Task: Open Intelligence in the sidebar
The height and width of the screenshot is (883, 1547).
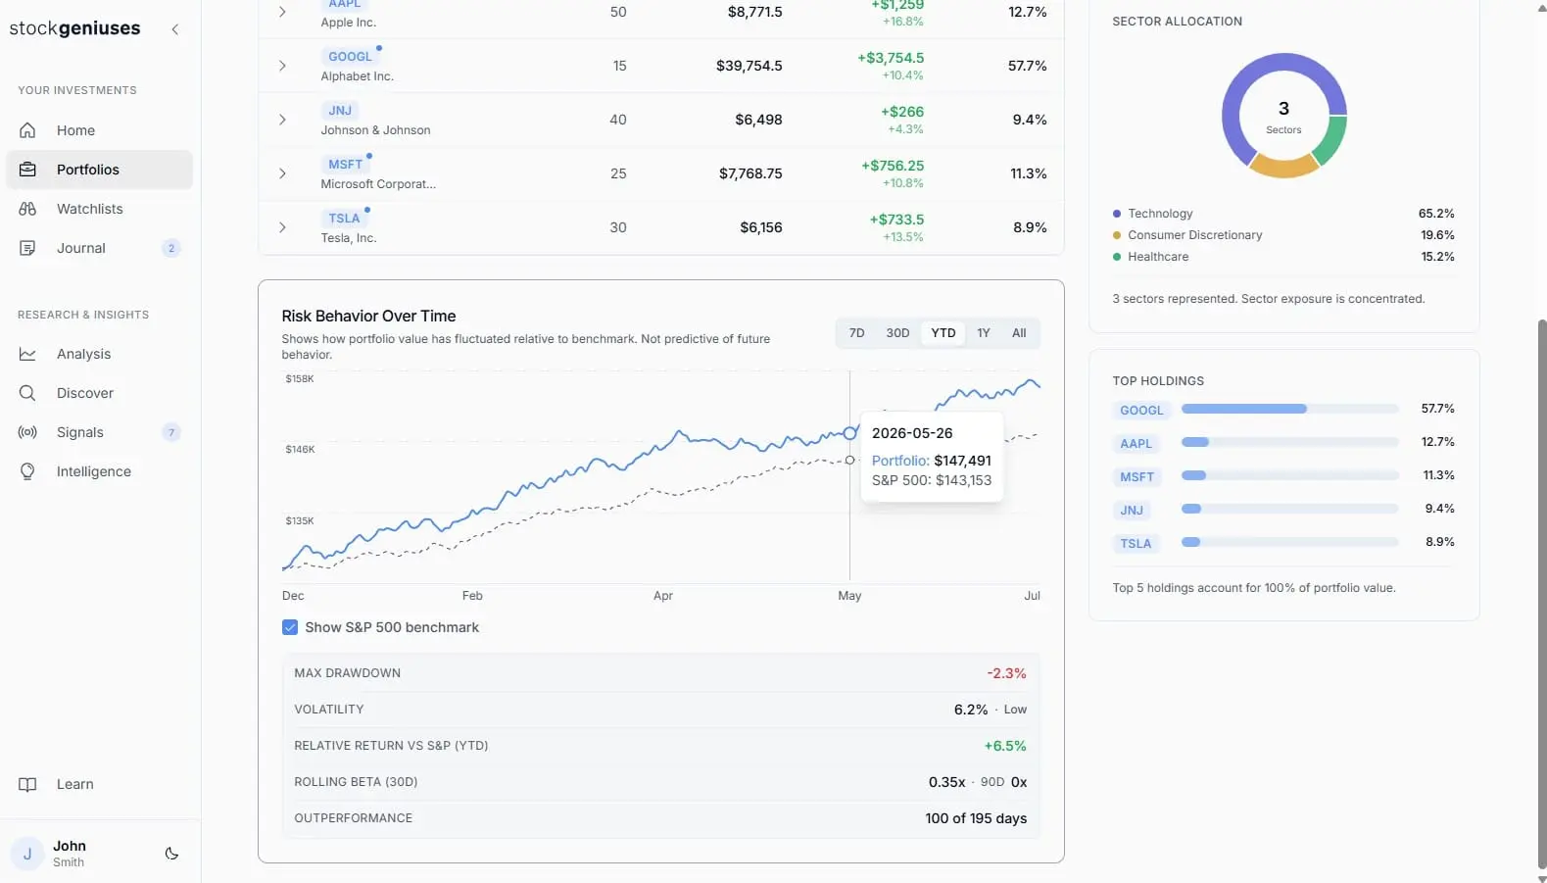Action: click(x=99, y=471)
